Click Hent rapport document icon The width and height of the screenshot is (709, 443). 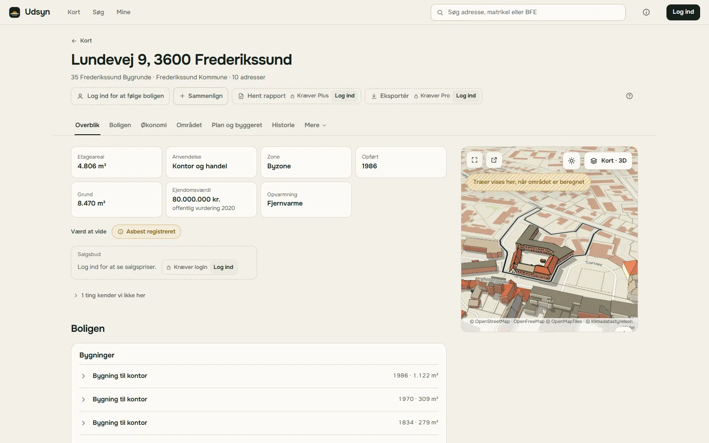coord(241,96)
